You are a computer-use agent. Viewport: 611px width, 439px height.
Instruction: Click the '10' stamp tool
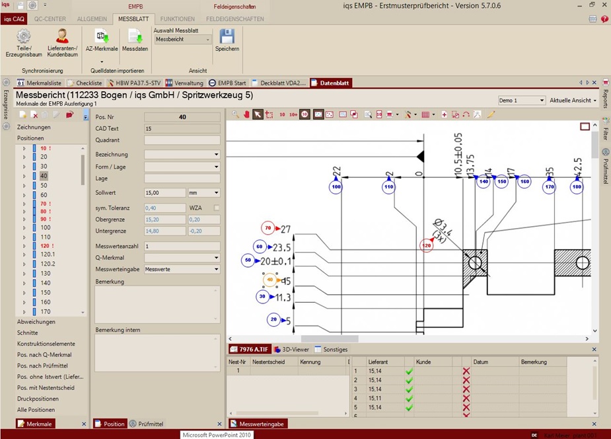pos(282,114)
